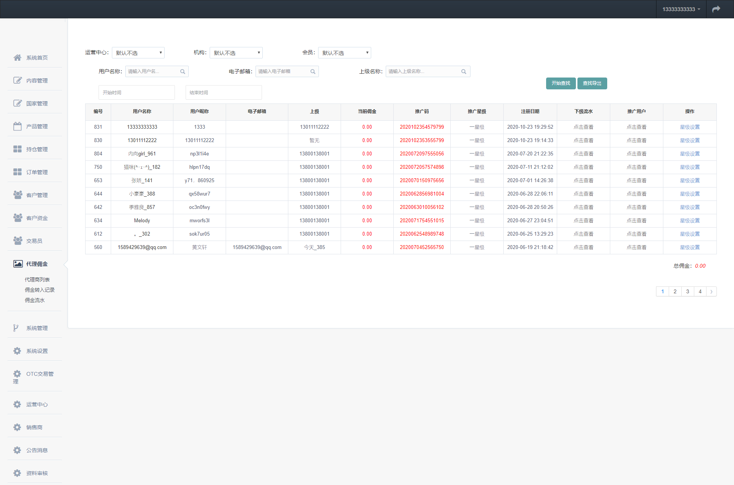Click superior value 今天_385
This screenshot has height=485, width=734.
click(314, 247)
